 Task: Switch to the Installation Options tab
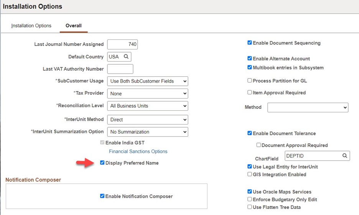pos(31,26)
